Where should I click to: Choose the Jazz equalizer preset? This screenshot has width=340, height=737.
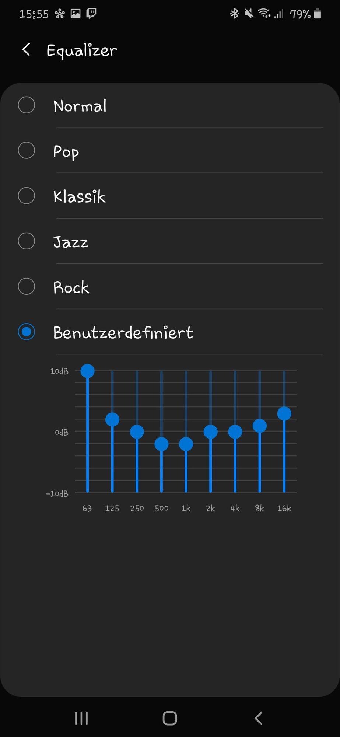(27, 241)
